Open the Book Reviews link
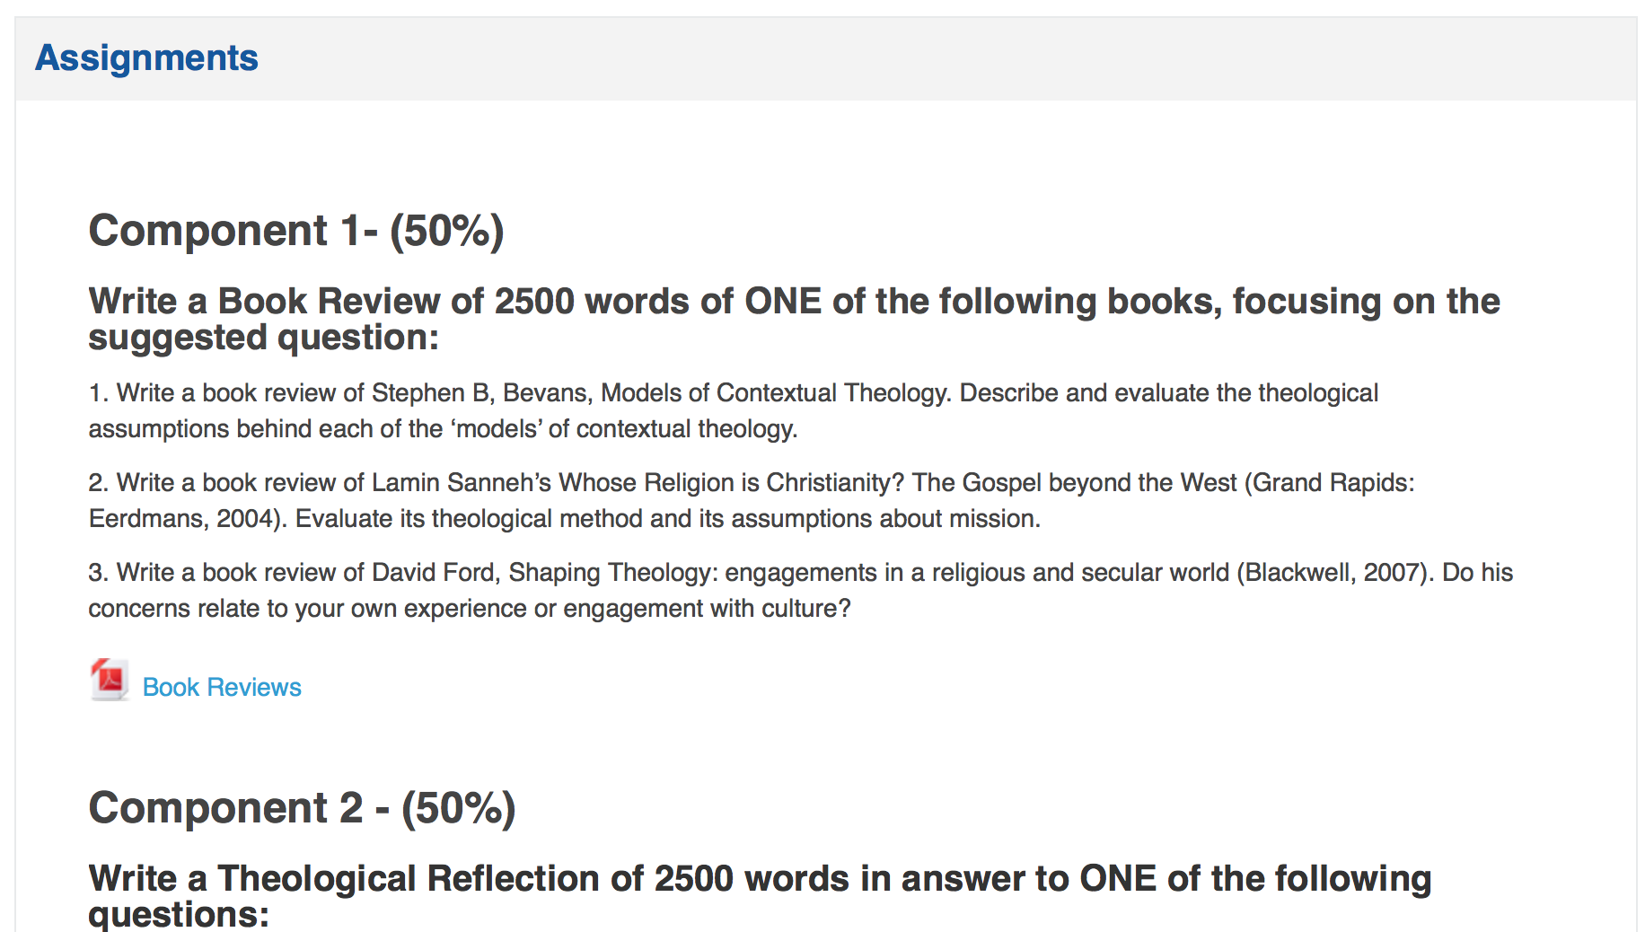 (x=222, y=687)
